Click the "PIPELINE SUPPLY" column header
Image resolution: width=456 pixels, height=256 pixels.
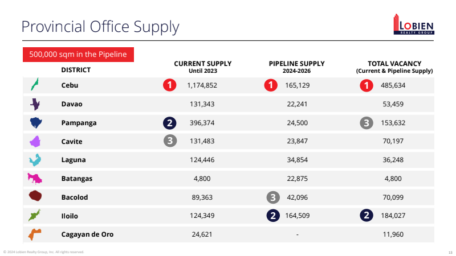[x=296, y=64]
